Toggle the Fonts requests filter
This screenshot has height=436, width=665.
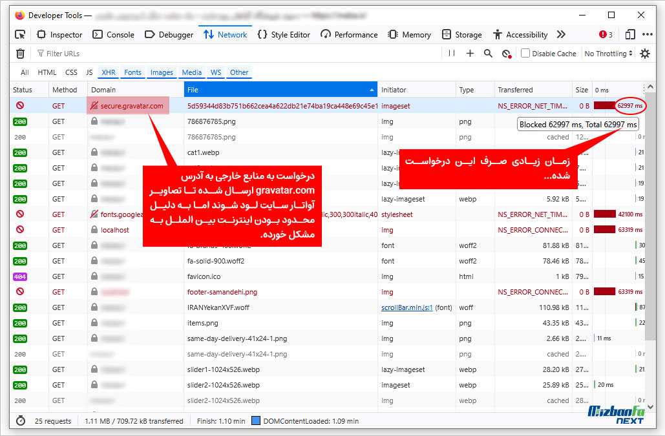132,72
